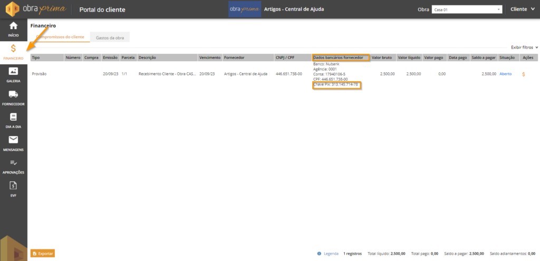Sort by Data pago column header
540x261 pixels.
tap(459, 58)
